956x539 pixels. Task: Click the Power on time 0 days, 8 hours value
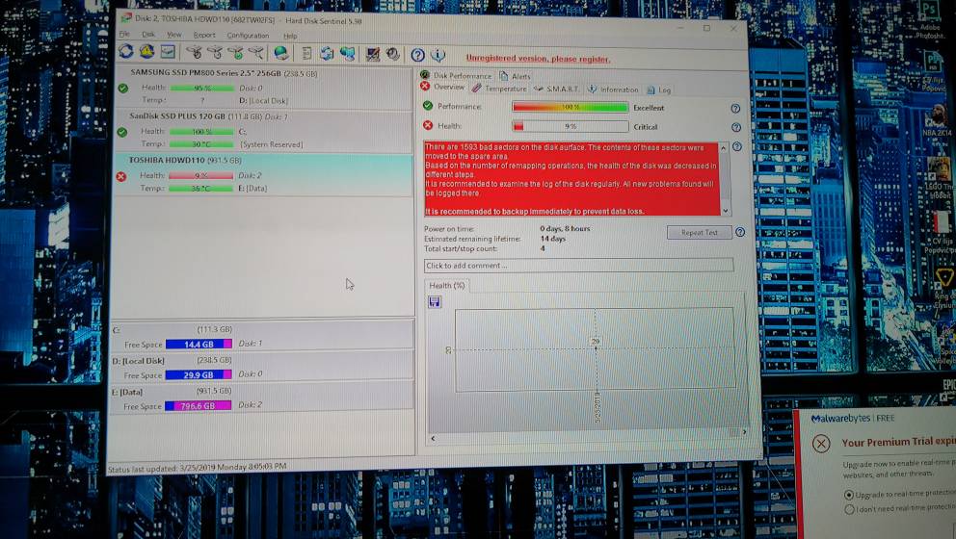[x=565, y=229]
